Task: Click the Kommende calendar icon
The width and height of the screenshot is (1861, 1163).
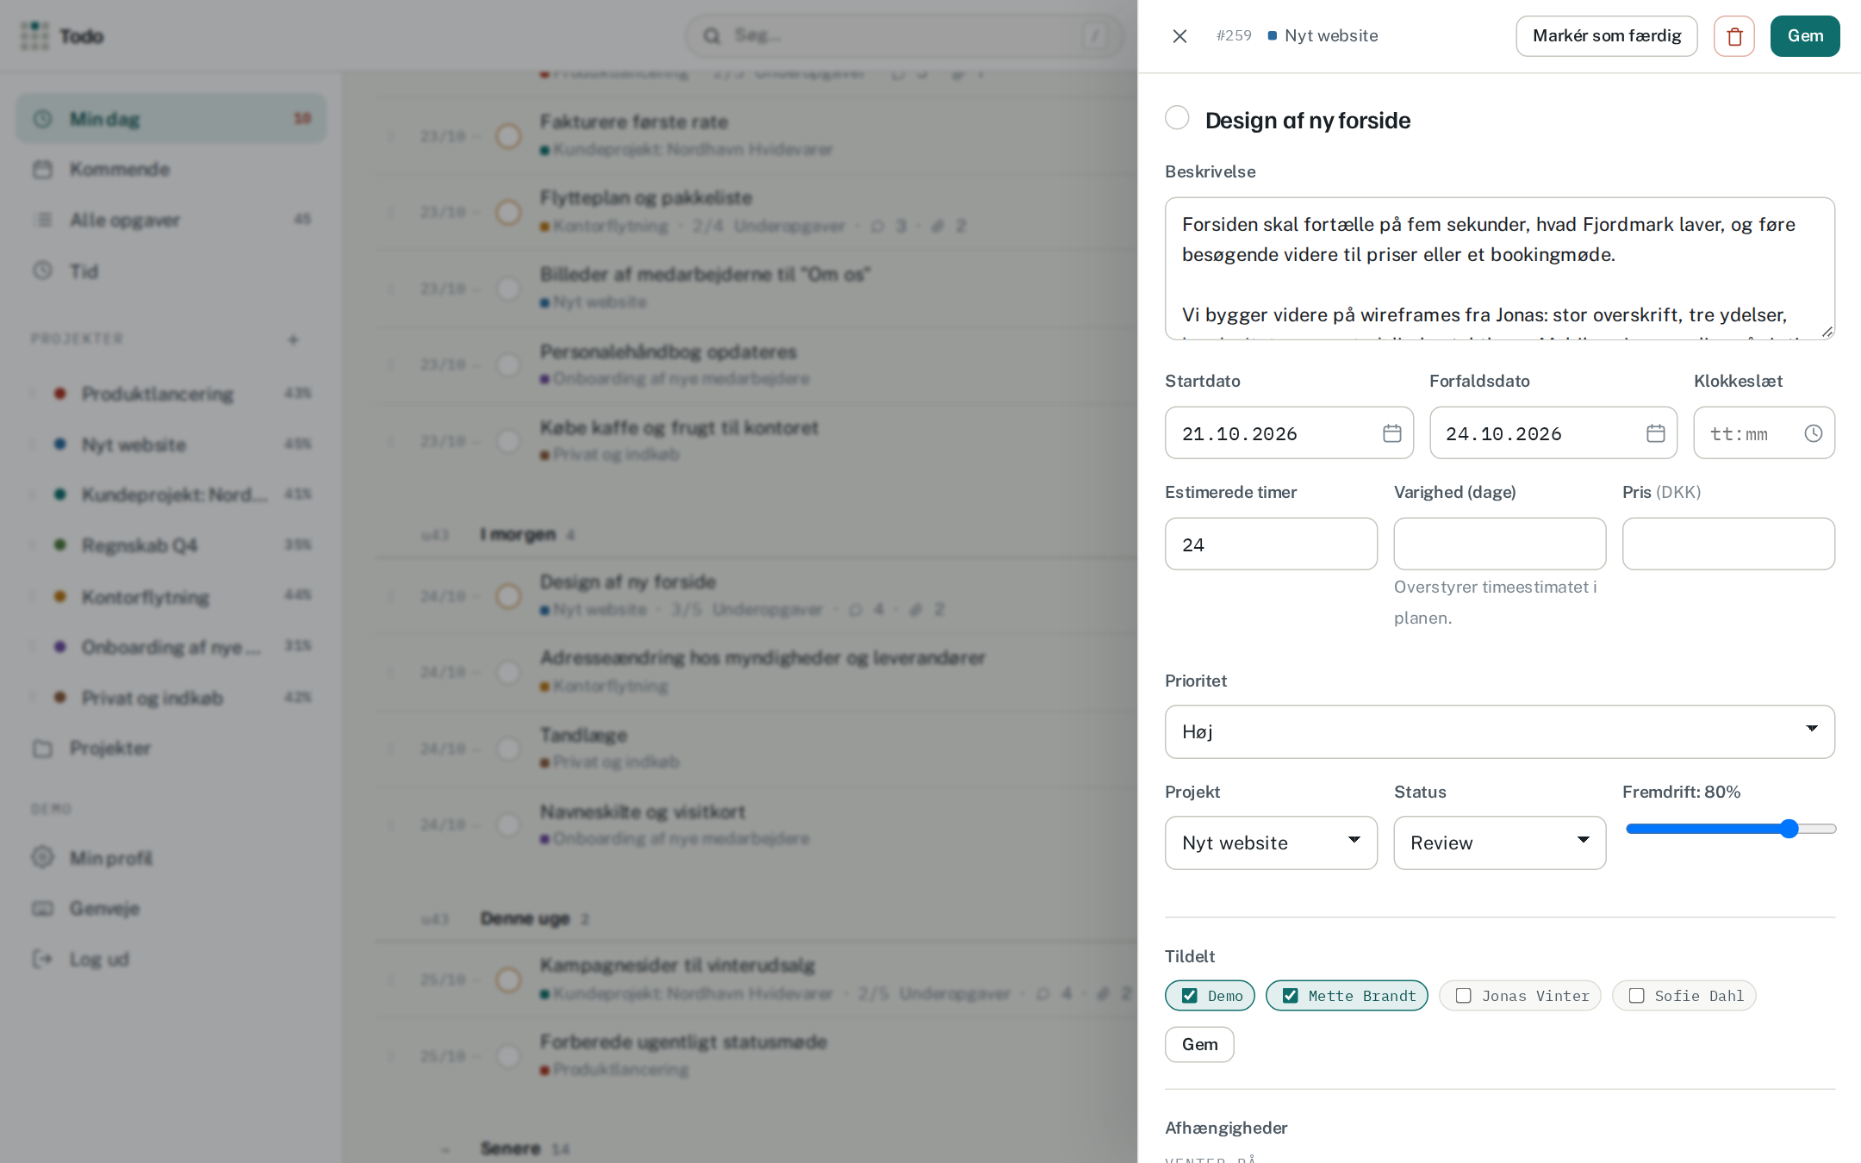Action: (x=42, y=169)
